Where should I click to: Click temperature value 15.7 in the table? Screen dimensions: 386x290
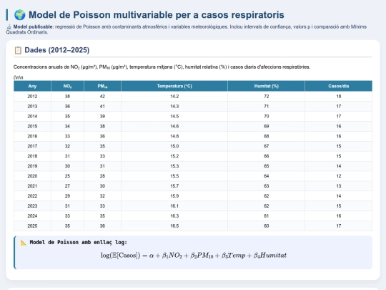point(174,186)
